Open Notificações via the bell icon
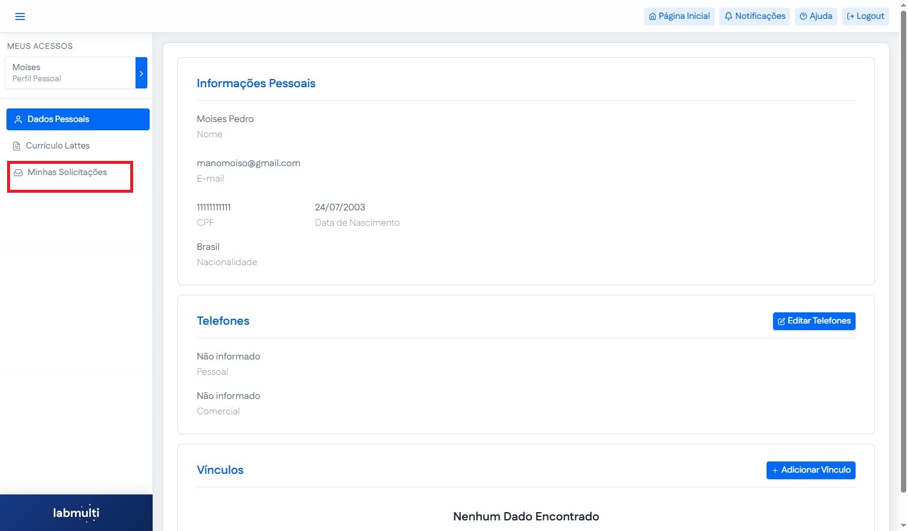Screen dimensions: 908x531 click(728, 17)
